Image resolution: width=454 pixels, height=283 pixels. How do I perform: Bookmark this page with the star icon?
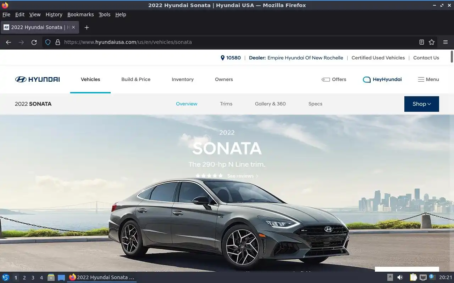432,42
